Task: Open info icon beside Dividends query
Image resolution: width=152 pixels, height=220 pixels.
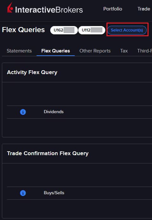Action: coord(23,112)
